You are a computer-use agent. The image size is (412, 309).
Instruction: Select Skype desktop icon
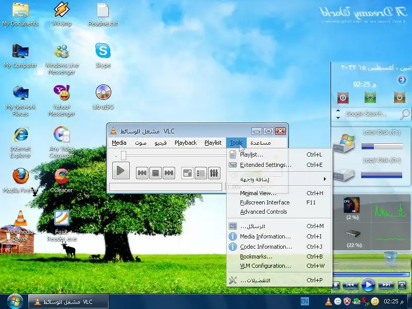click(102, 56)
